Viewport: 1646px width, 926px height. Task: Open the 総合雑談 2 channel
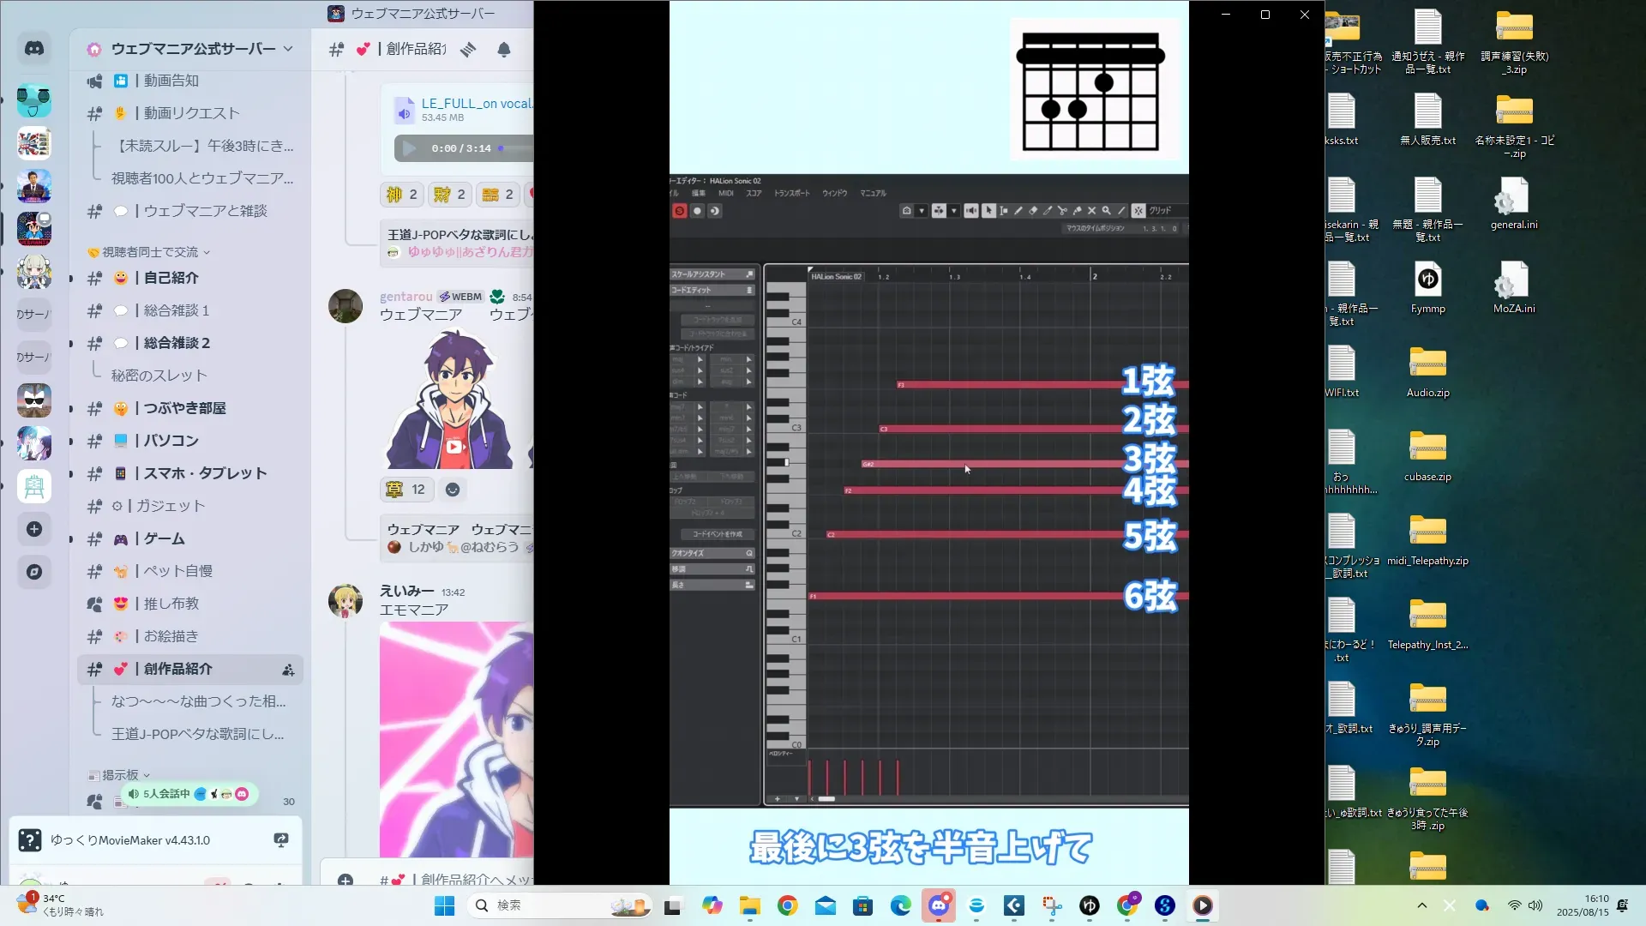pyautogui.click(x=177, y=343)
